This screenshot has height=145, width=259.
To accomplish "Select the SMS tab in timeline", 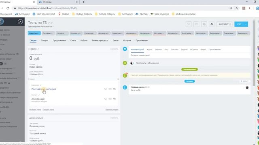I will point(166,50).
